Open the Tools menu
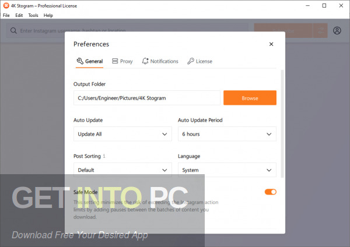This screenshot has height=247, width=350. (33, 15)
